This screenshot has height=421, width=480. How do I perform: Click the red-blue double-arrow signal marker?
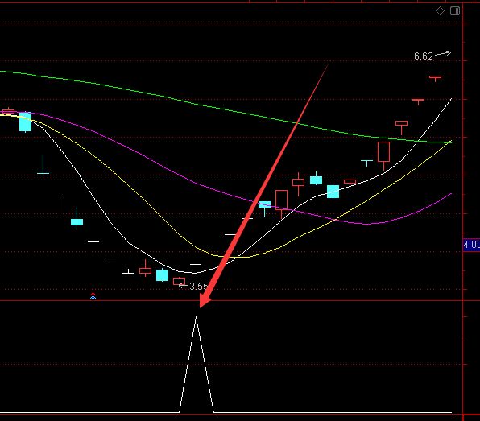[x=93, y=295]
